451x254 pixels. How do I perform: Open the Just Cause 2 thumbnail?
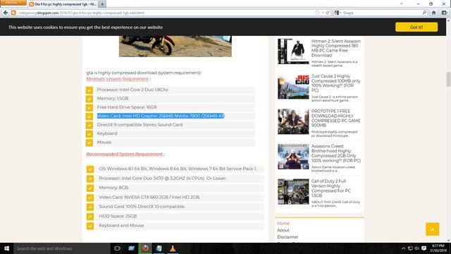click(x=293, y=86)
